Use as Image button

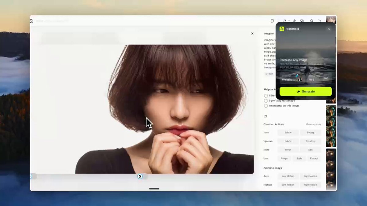[x=284, y=158]
